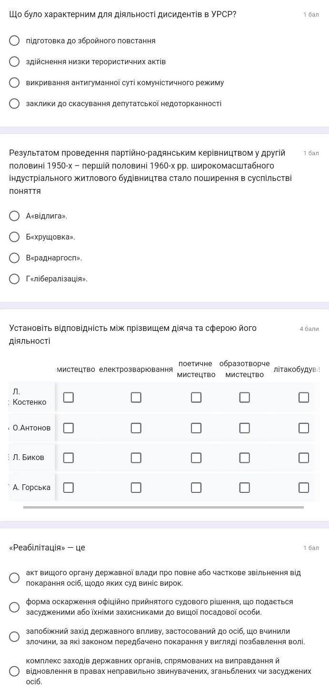Select «запобіжний захід державного впливу» option
The height and width of the screenshot is (700, 329).
[x=15, y=636]
